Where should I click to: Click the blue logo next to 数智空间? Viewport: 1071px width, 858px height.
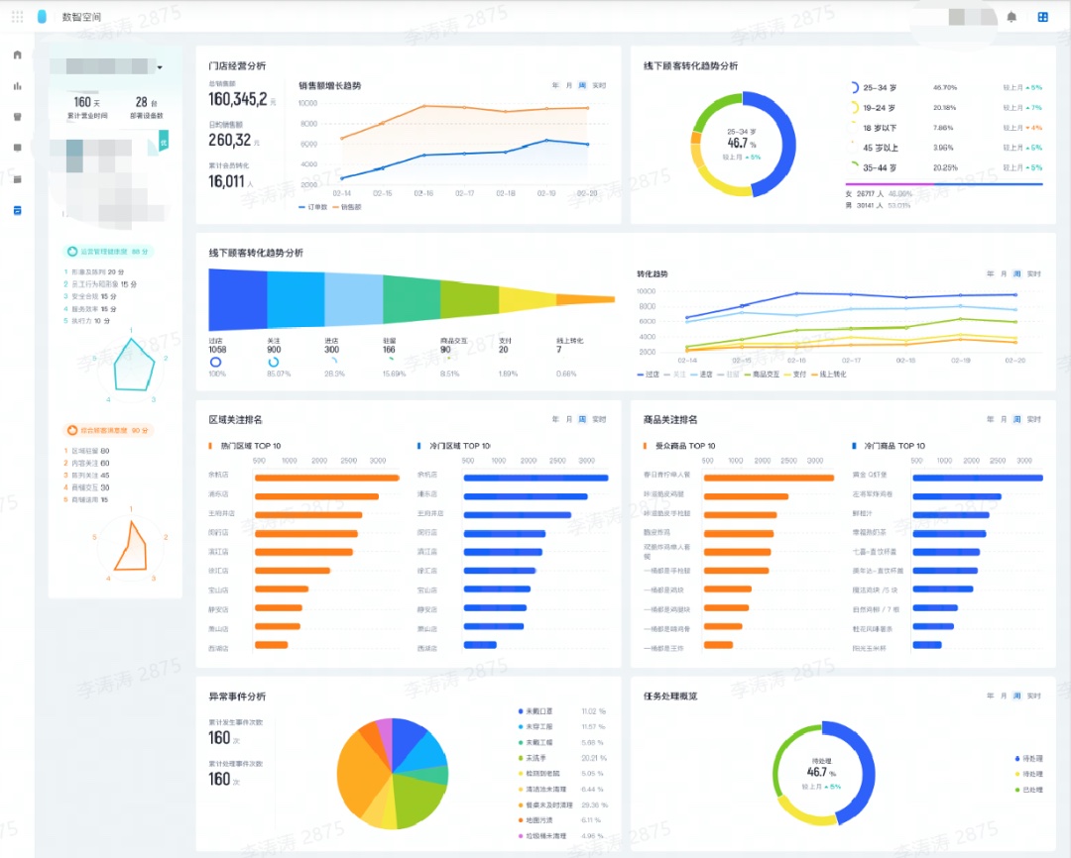[42, 17]
